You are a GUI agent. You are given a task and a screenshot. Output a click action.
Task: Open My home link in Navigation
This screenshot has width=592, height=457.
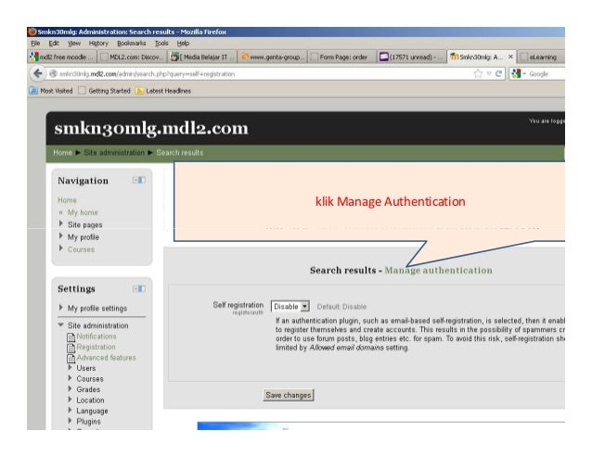point(83,212)
